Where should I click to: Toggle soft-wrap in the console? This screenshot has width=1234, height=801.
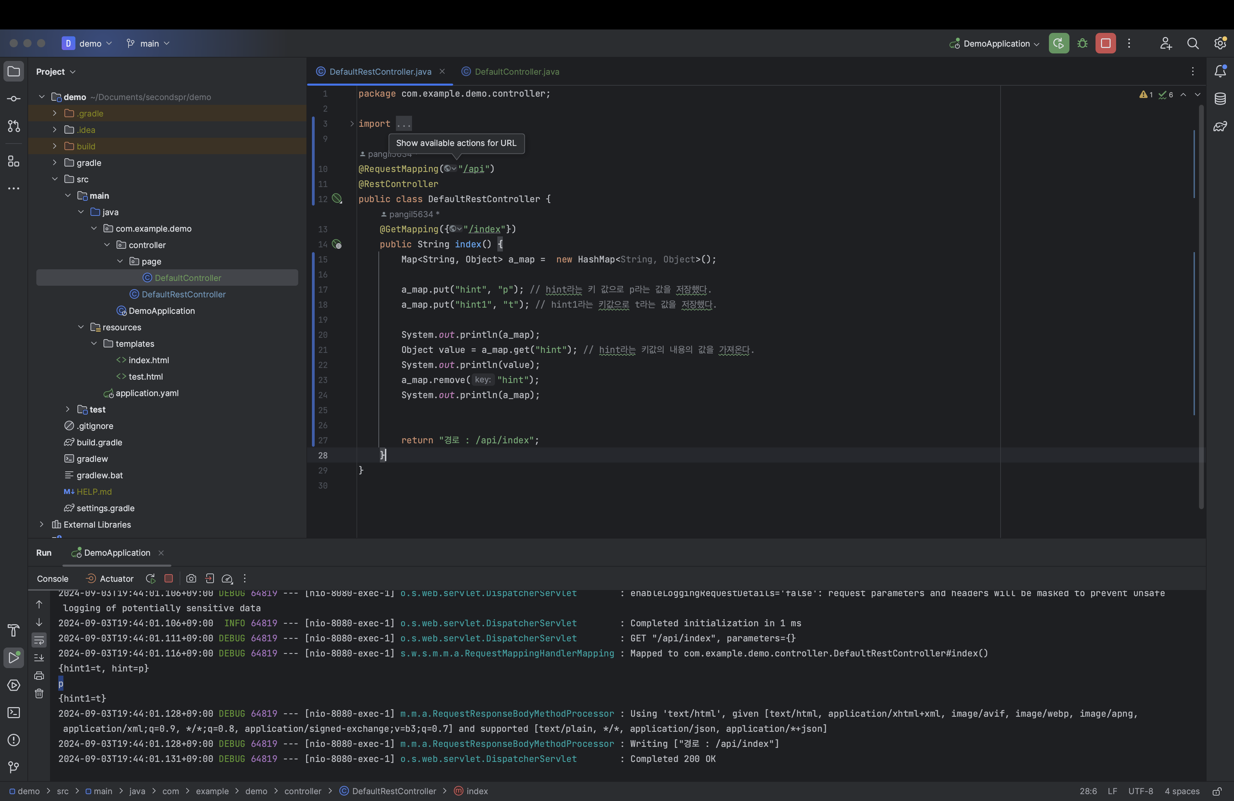(39, 640)
